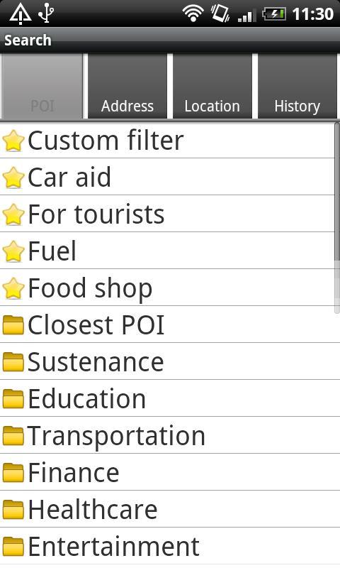The image size is (340, 568).
Task: Choose the For tourists filter
Action: (x=170, y=214)
